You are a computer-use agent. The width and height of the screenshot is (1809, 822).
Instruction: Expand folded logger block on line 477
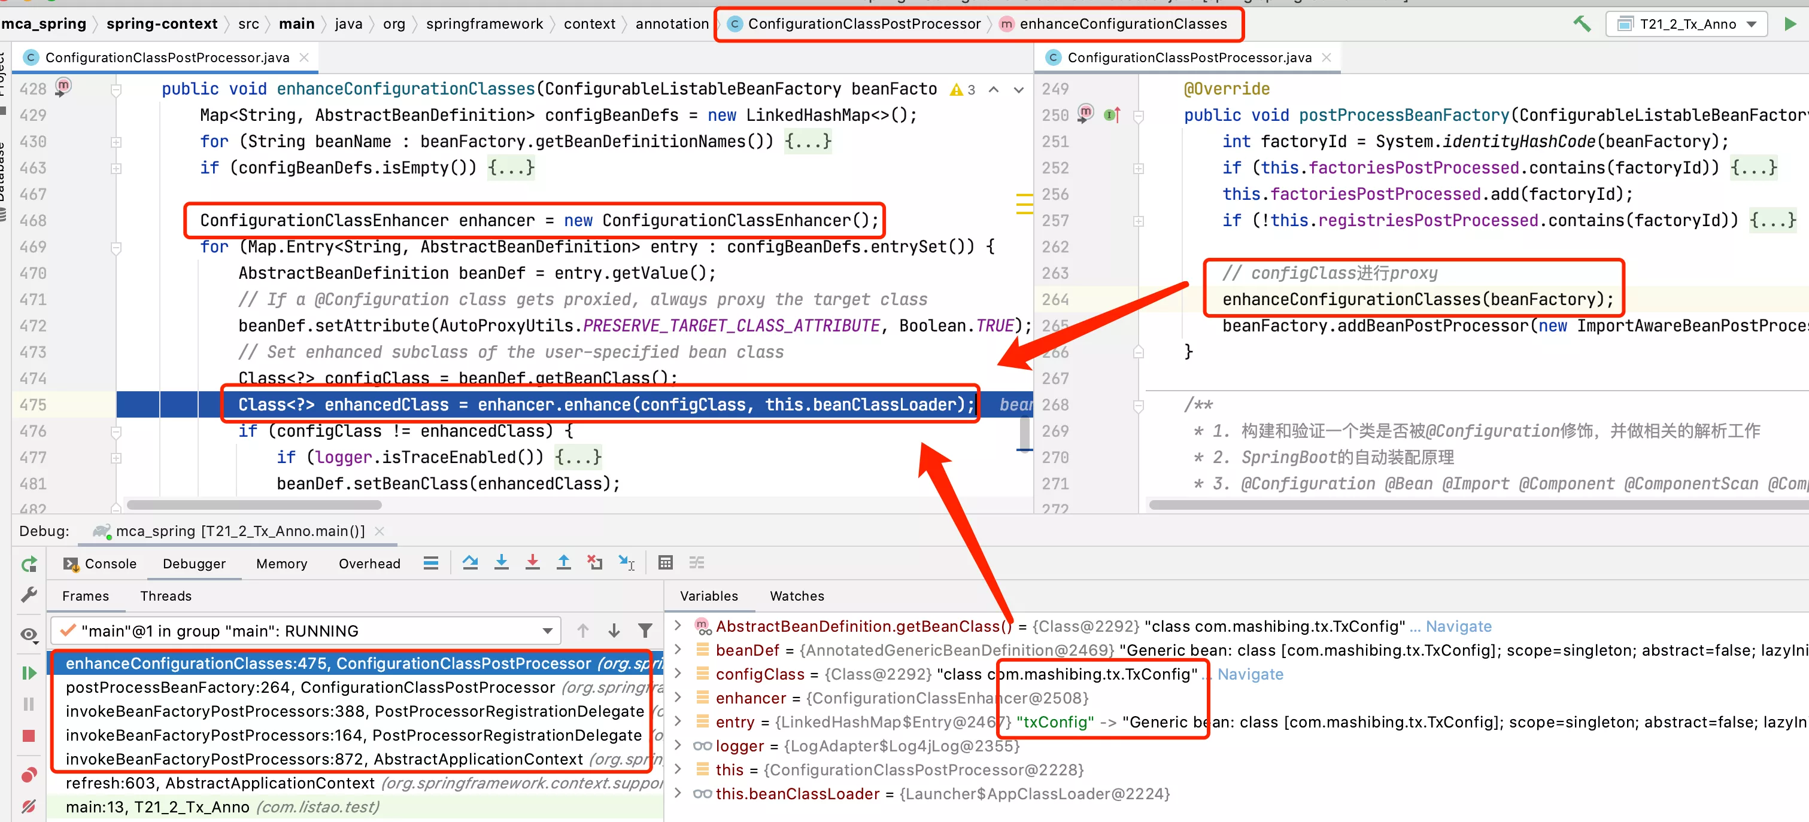point(117,458)
